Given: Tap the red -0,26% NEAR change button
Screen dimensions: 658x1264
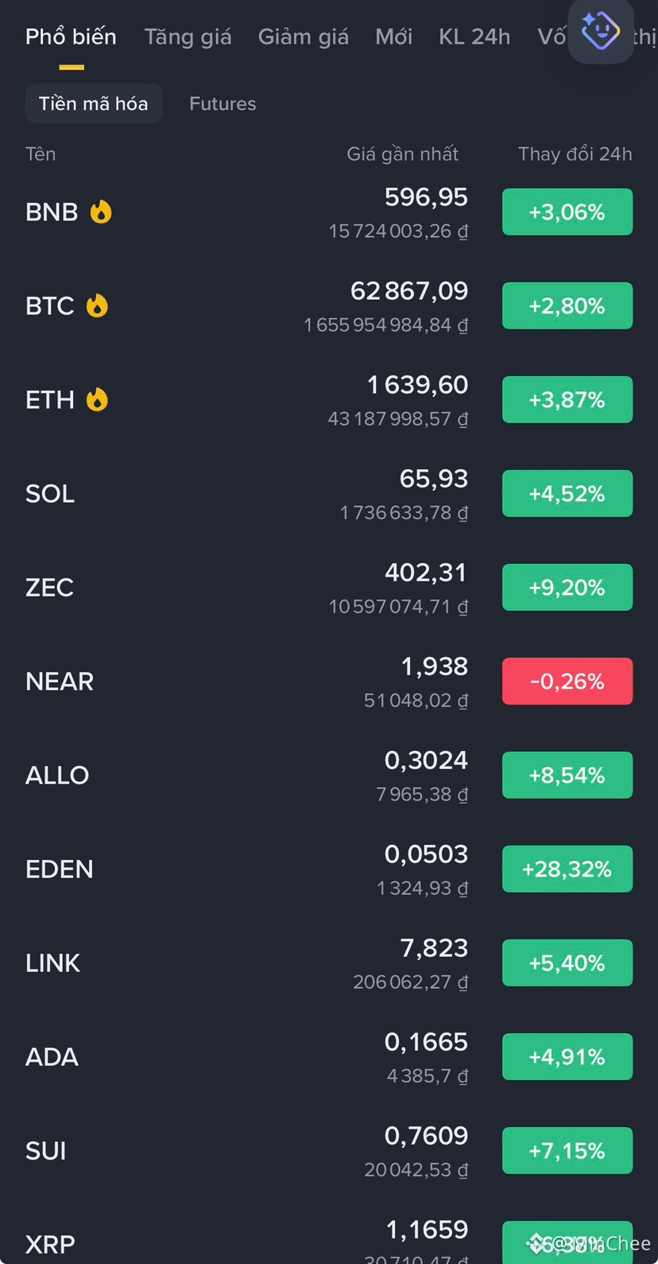Looking at the screenshot, I should [567, 681].
